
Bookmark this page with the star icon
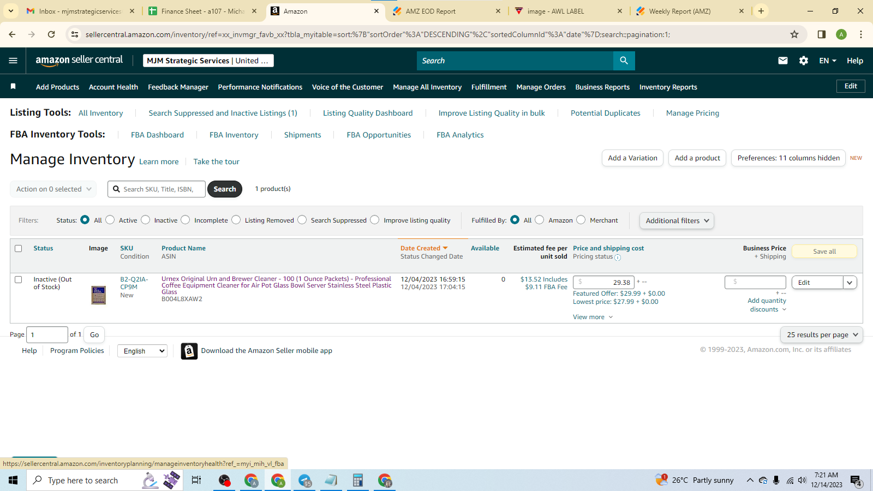[794, 34]
